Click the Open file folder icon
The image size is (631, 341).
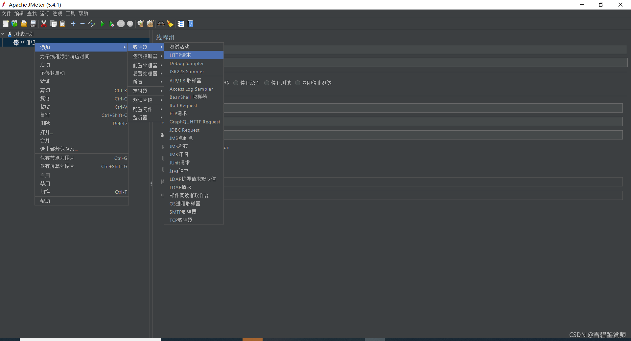[x=24, y=24]
